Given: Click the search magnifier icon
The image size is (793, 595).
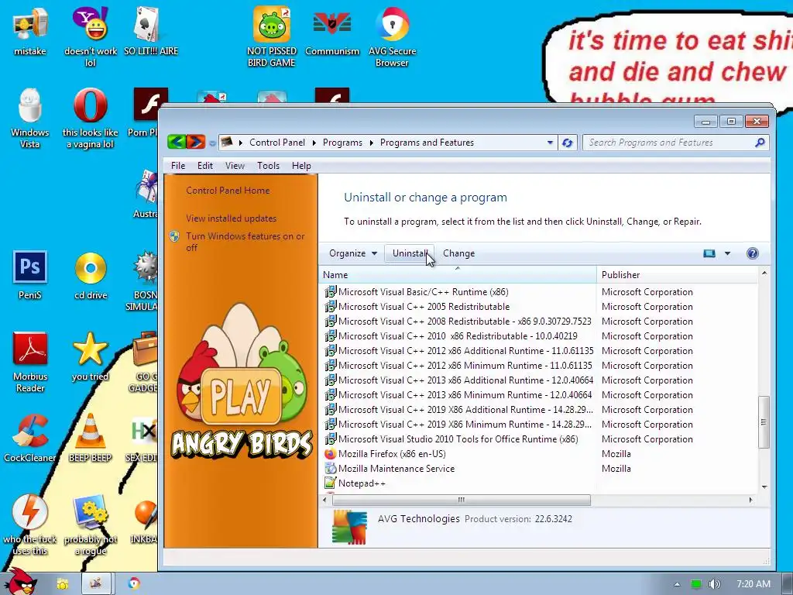Looking at the screenshot, I should (760, 143).
